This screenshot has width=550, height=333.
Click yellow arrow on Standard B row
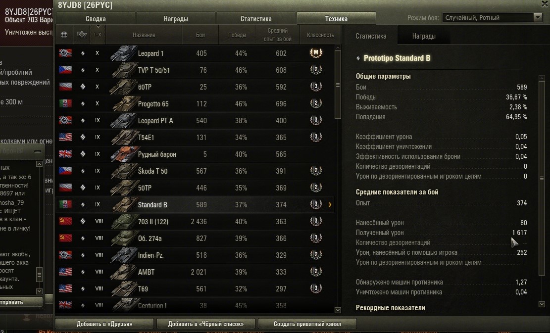(330, 204)
